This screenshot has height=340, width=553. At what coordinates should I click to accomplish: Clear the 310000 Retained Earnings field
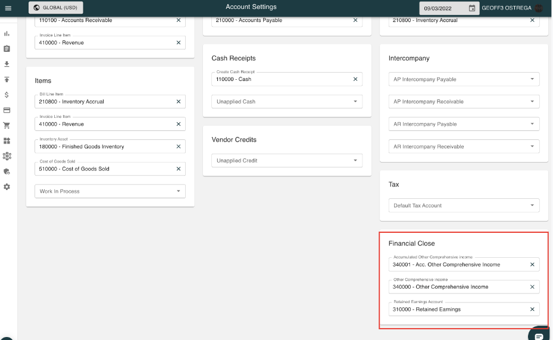[532, 309]
